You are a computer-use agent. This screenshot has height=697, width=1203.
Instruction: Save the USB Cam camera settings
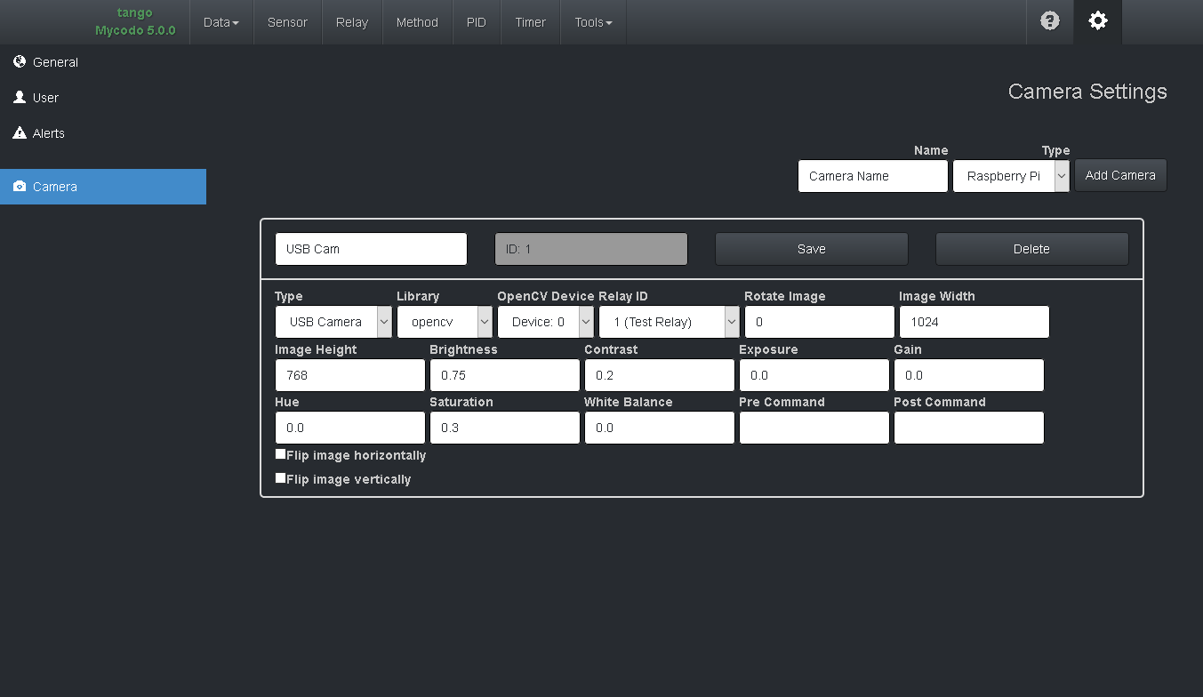811,248
